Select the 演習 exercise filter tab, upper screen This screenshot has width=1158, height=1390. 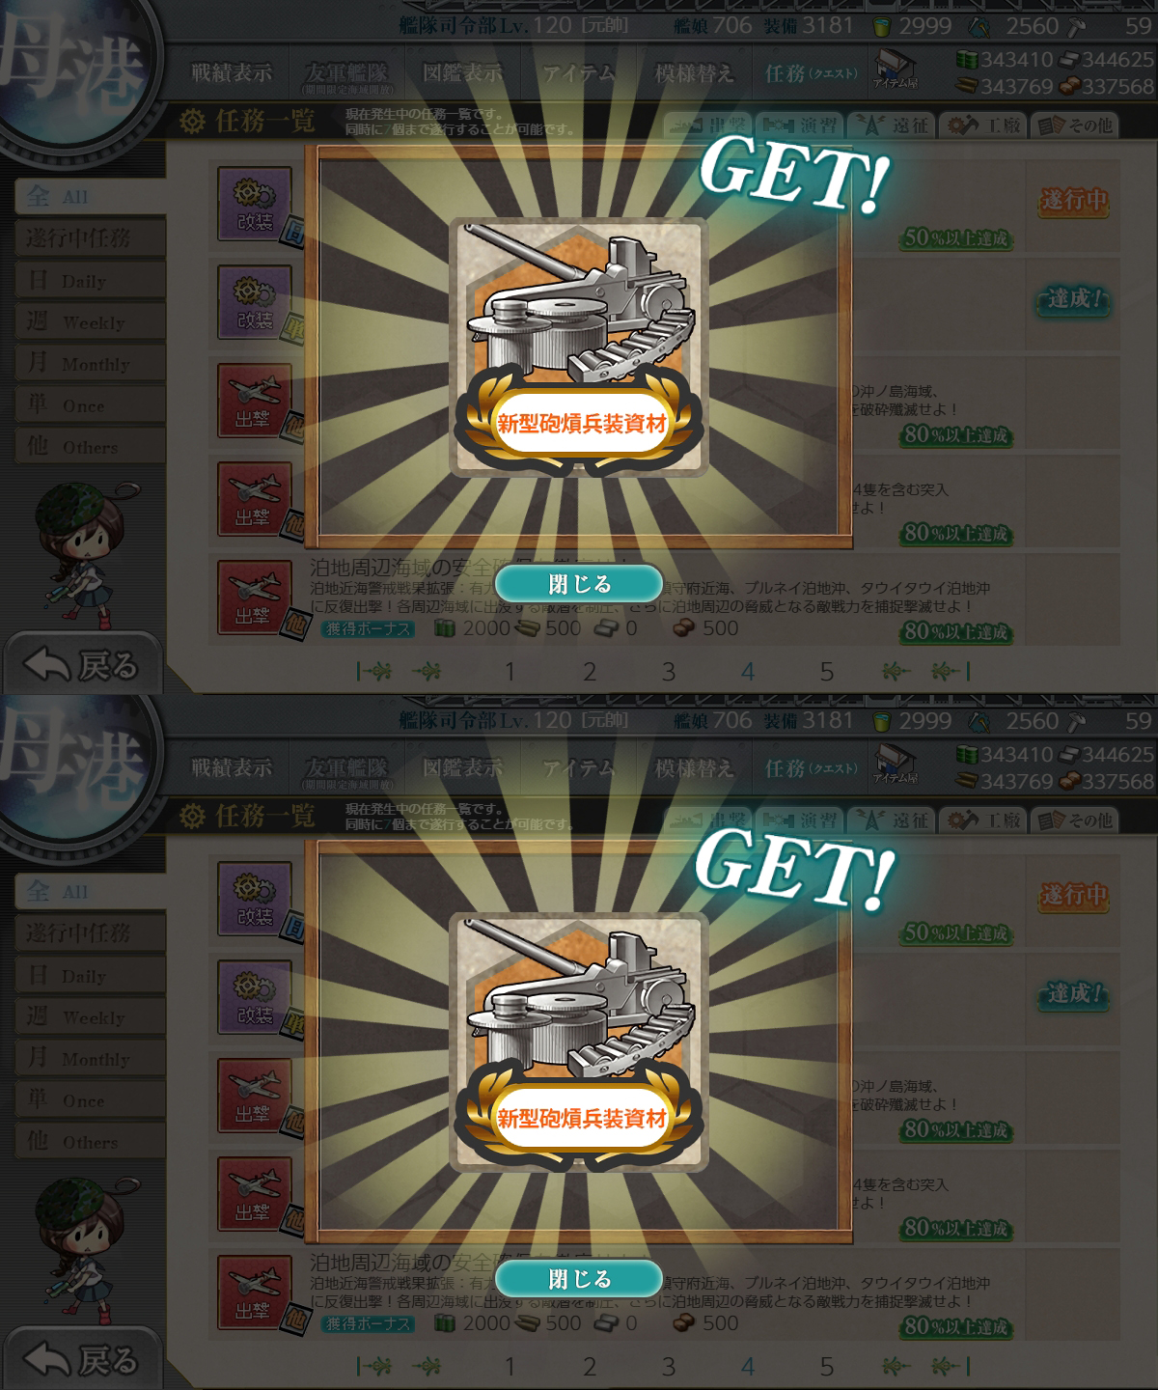click(x=800, y=125)
